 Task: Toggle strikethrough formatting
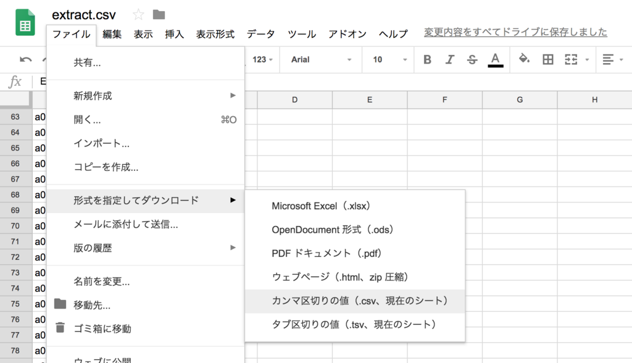(x=472, y=60)
